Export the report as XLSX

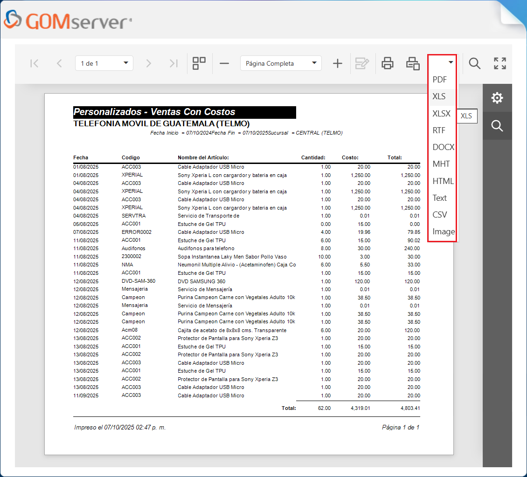click(x=443, y=113)
